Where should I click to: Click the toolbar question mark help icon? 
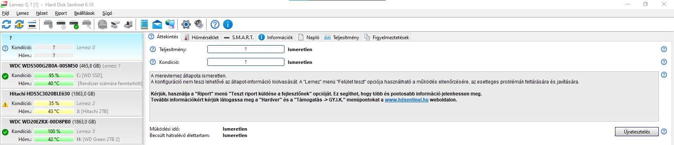(x=215, y=24)
